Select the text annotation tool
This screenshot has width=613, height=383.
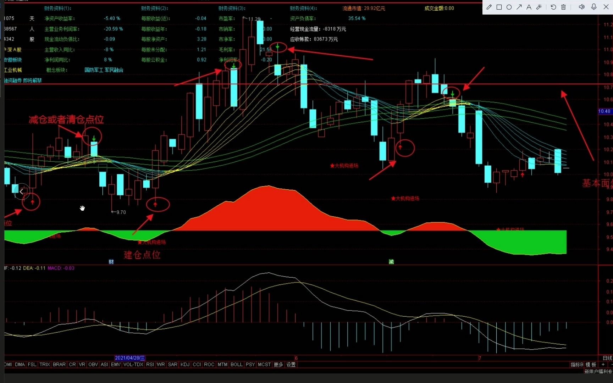(529, 7)
